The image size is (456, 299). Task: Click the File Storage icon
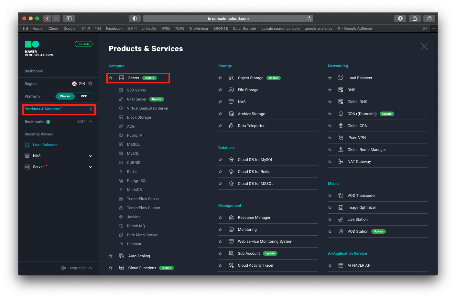tap(231, 90)
